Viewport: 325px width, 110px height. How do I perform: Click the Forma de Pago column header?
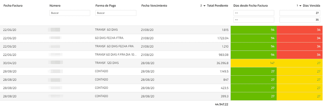tap(105, 6)
